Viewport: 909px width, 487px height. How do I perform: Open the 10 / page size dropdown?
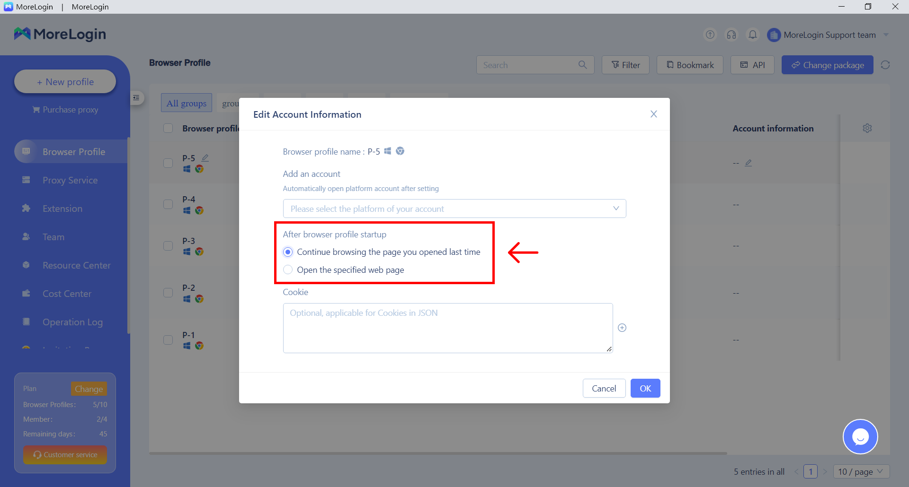coord(861,471)
